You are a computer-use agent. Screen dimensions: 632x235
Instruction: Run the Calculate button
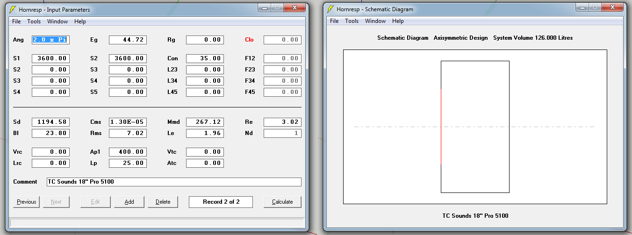282,202
